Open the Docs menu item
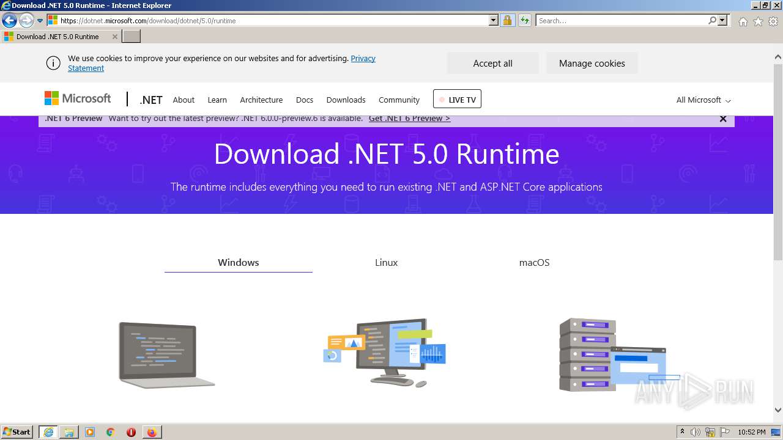Image resolution: width=783 pixels, height=440 pixels. [305, 100]
